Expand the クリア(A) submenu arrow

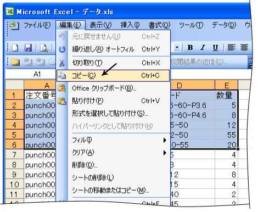[x=165, y=153]
